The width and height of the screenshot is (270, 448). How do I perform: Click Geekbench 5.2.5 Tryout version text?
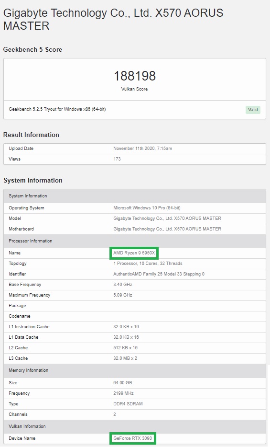[x=57, y=109]
